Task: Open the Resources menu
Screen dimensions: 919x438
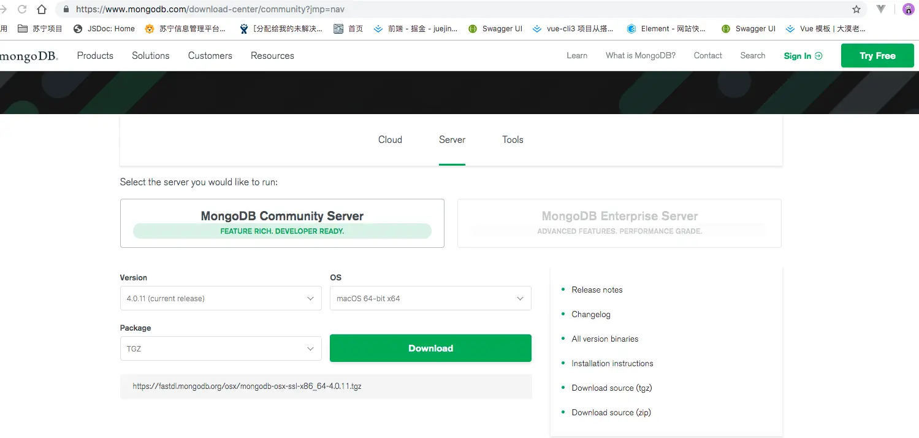Action: (x=272, y=56)
